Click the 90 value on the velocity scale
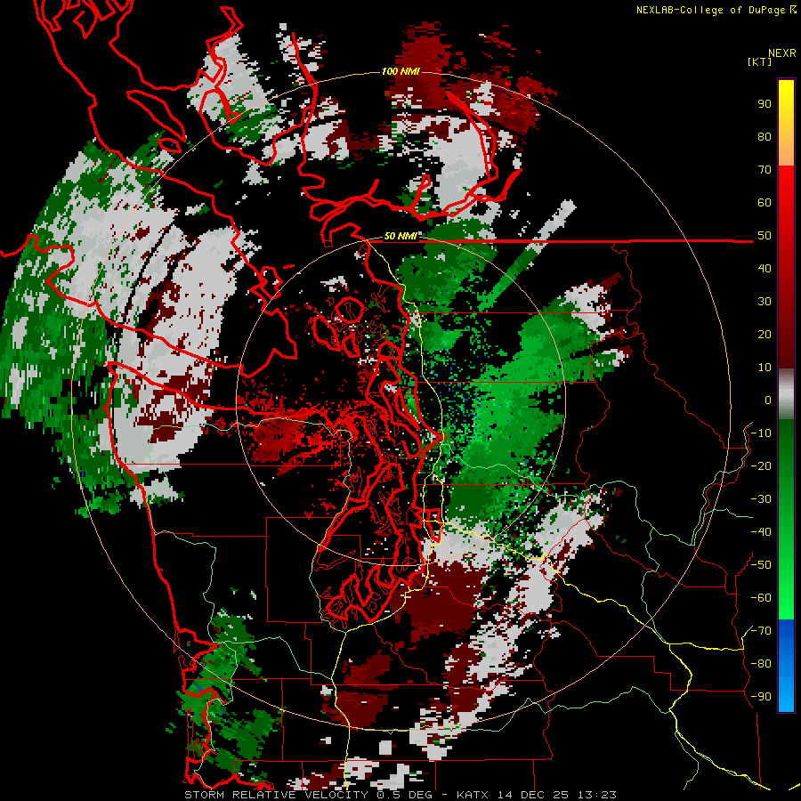The image size is (801, 801). point(765,104)
